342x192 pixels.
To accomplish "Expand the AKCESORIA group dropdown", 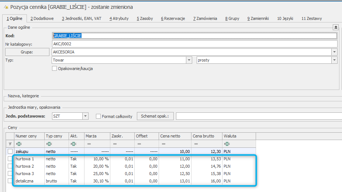I will click(334, 52).
